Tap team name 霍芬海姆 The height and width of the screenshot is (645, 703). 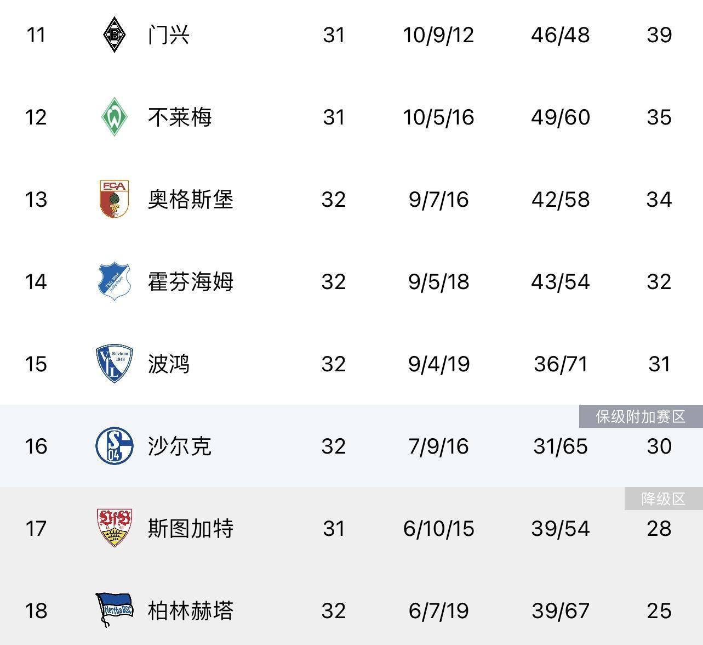[191, 282]
